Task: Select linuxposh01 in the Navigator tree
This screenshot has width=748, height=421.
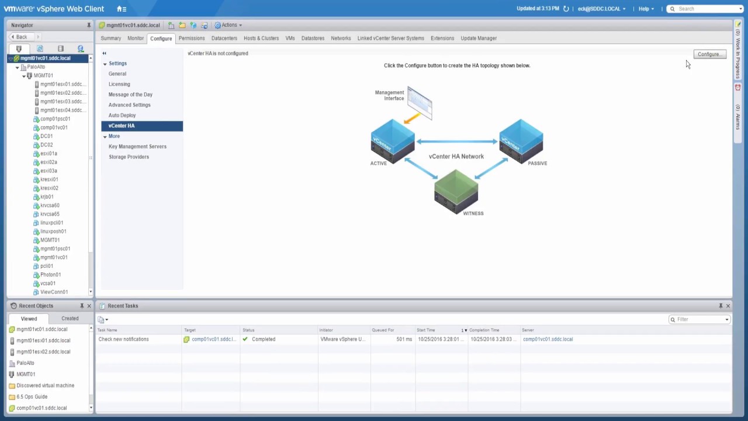Action: point(53,232)
